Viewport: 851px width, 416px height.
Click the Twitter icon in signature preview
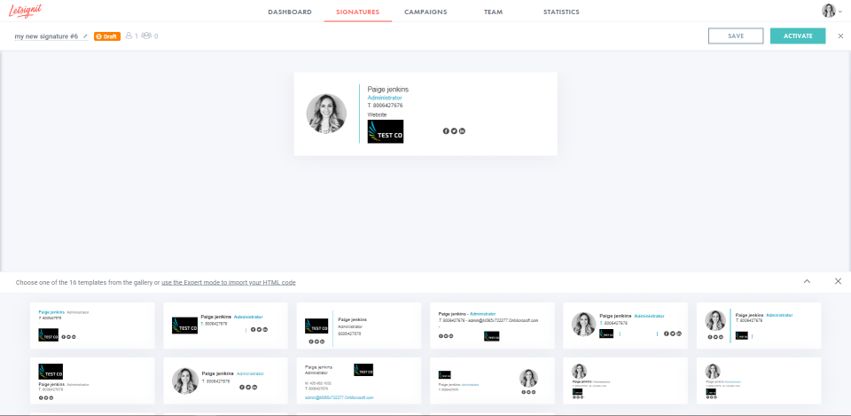(x=454, y=131)
